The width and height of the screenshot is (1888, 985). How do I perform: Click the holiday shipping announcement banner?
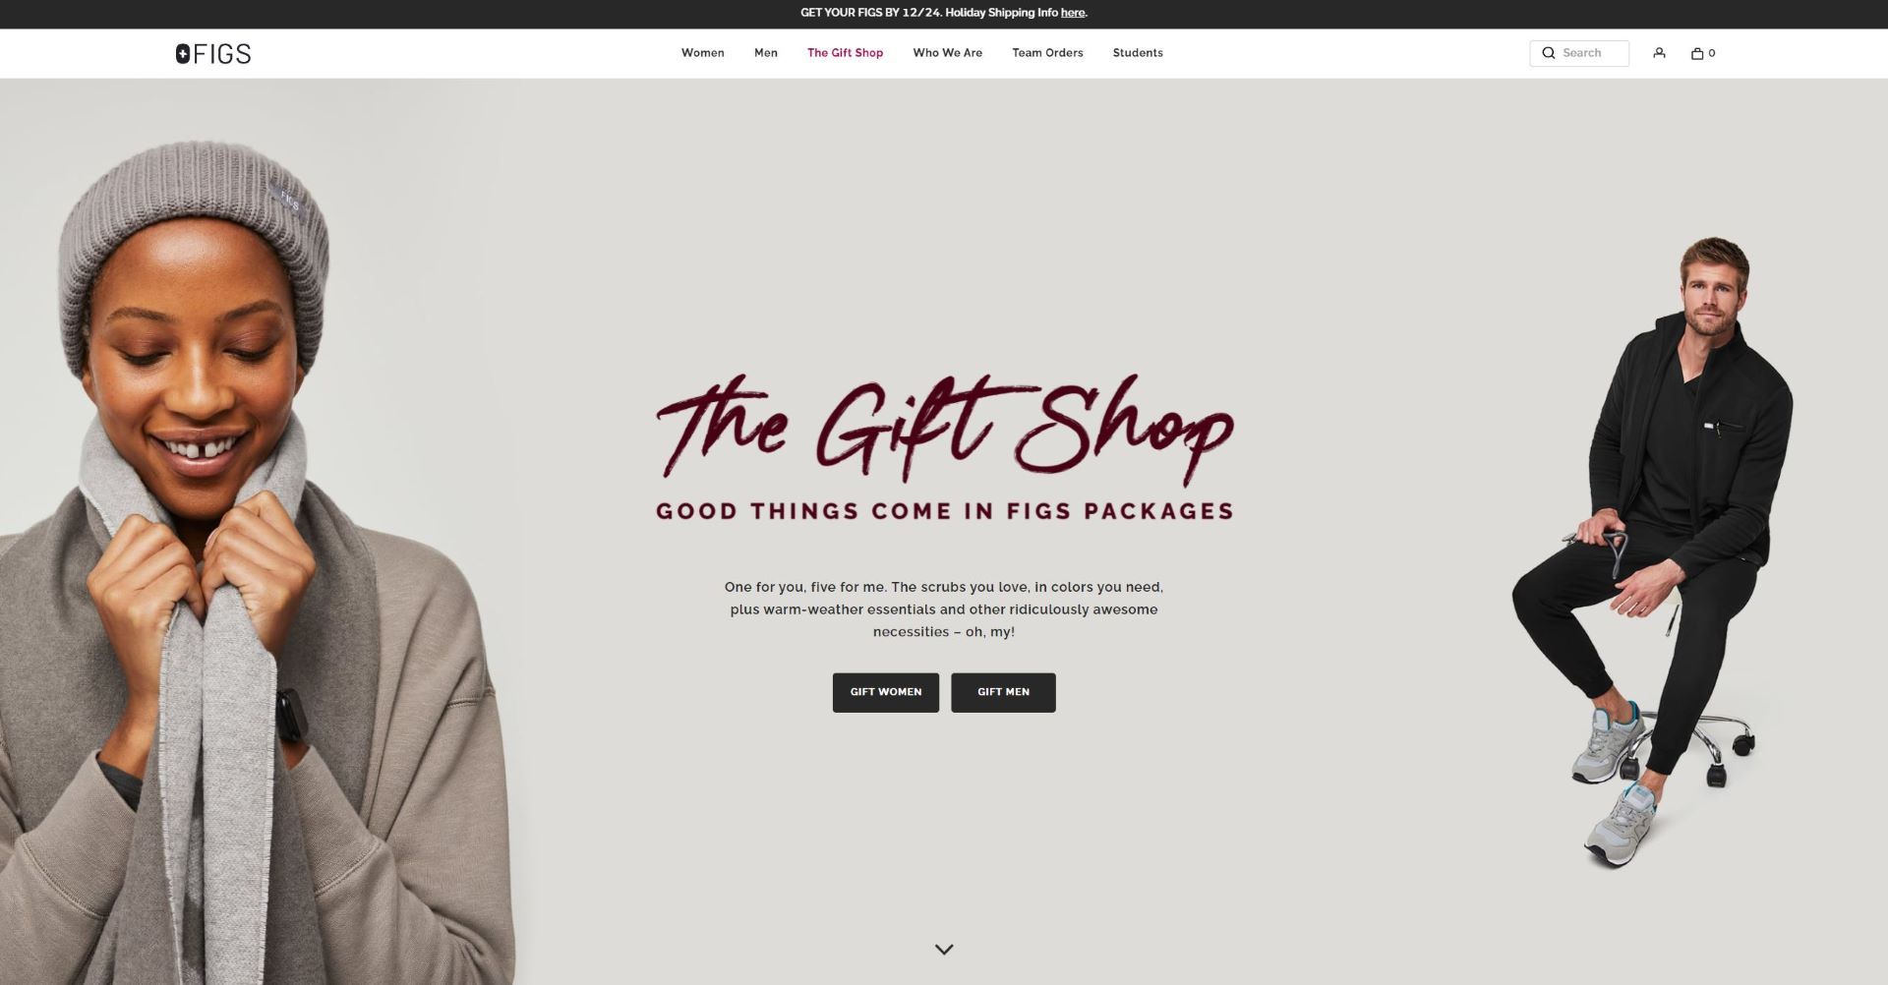tap(944, 14)
